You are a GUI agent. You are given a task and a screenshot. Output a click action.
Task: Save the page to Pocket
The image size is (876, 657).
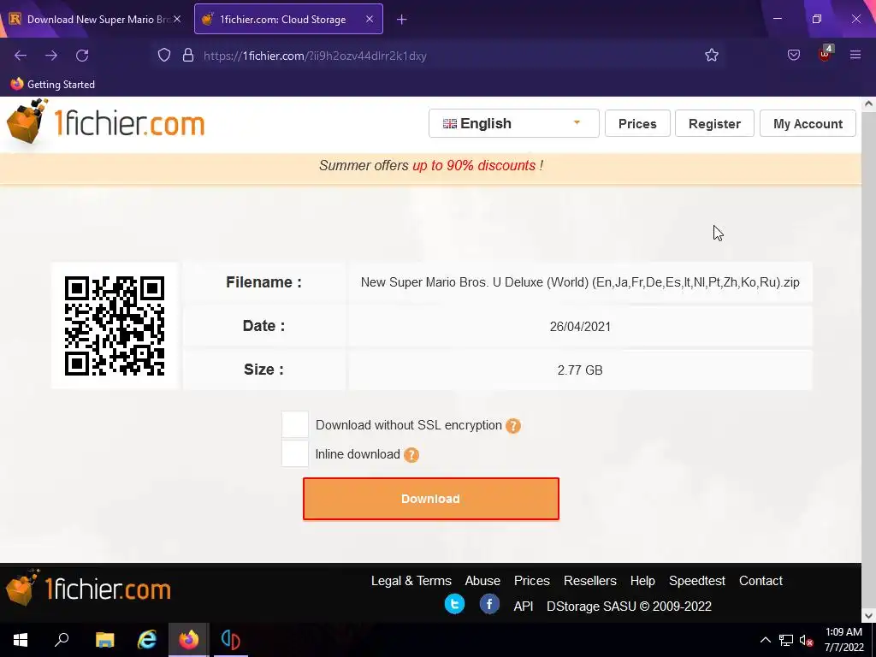pos(793,55)
